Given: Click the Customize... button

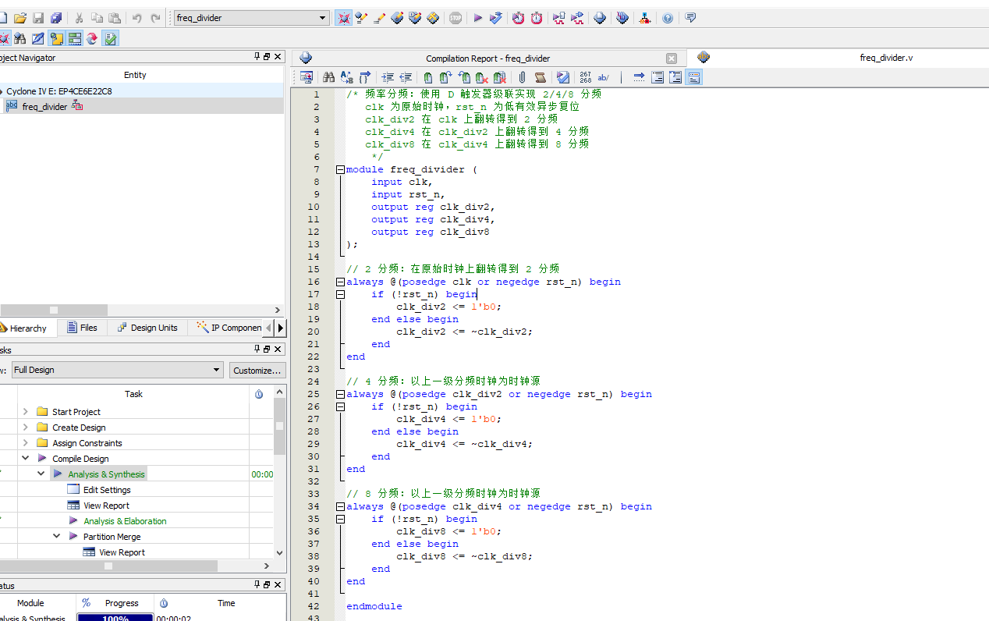Looking at the screenshot, I should [x=257, y=370].
